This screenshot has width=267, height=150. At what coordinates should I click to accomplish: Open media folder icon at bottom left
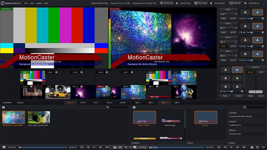click(4, 147)
